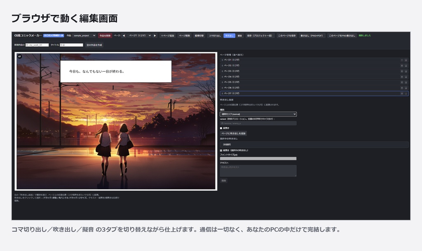Viewport: 422px width, 251px height.
Task: Move ページ1 up with its up arrow
Action: [x=402, y=60]
